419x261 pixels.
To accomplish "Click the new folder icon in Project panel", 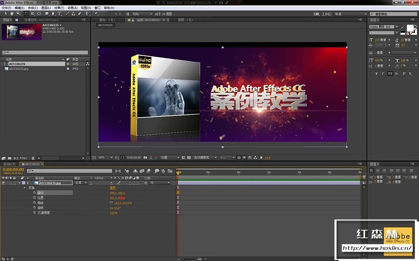I will pos(10,158).
